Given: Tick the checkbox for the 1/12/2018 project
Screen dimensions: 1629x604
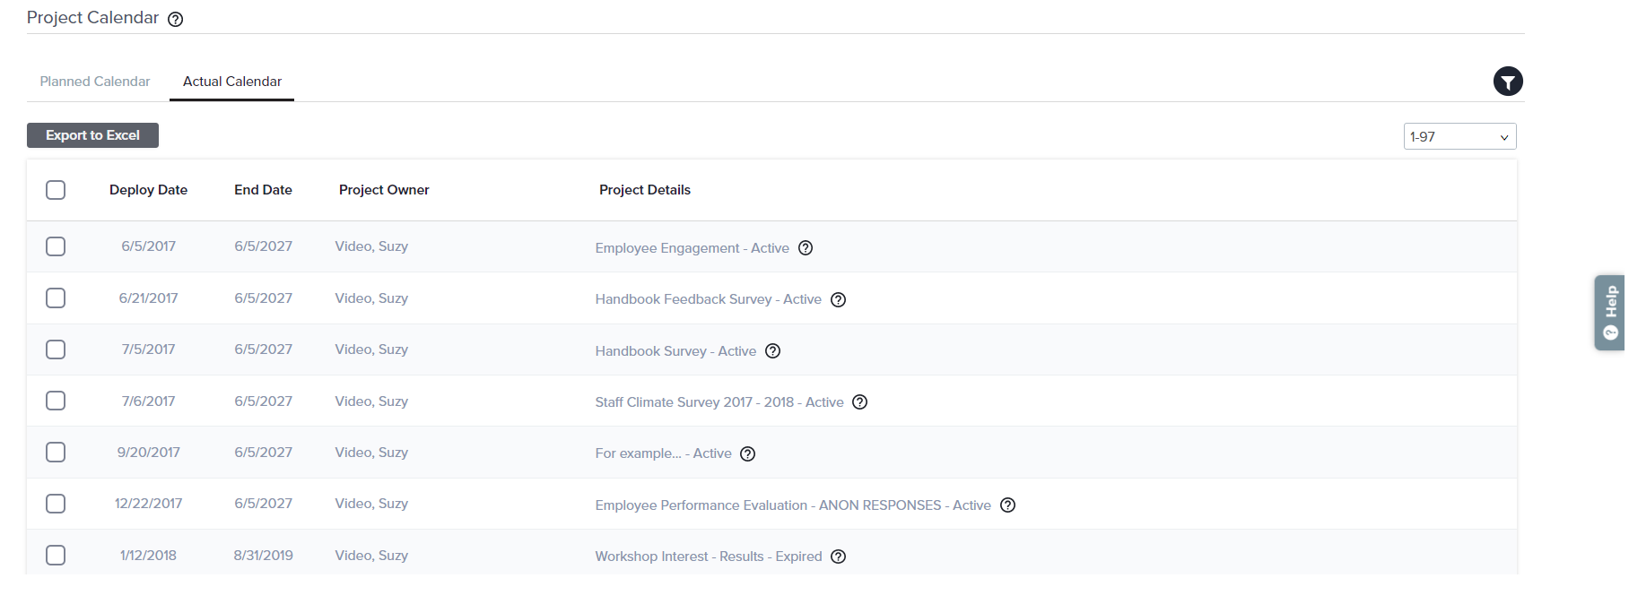Looking at the screenshot, I should 56,556.
